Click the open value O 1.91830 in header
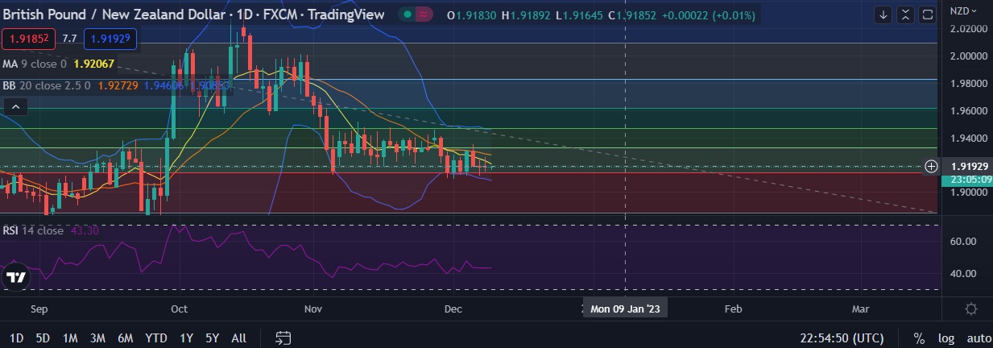 (472, 15)
